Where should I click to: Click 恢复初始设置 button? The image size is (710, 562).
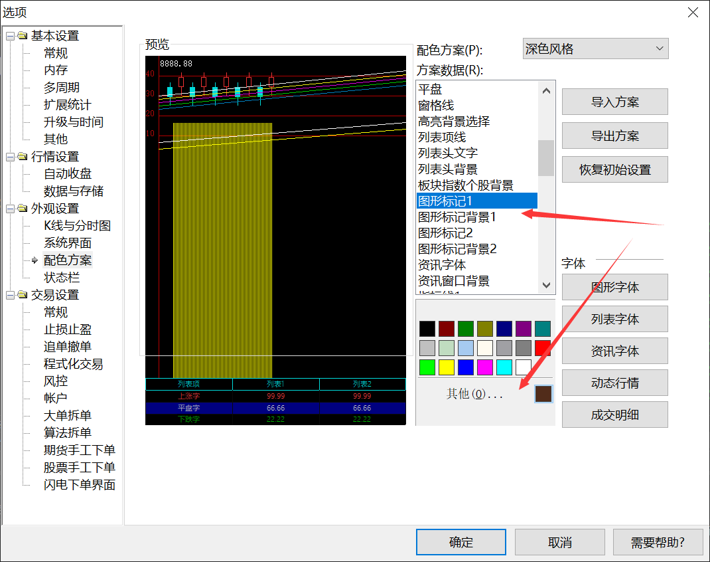pyautogui.click(x=615, y=169)
